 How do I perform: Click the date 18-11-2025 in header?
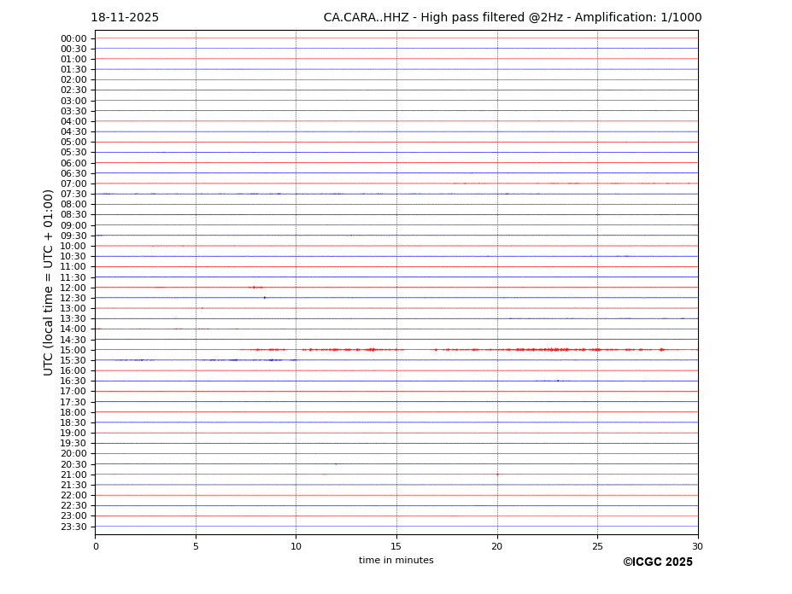[125, 18]
